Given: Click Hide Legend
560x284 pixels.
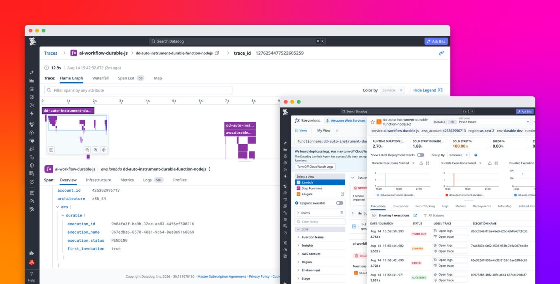Looking at the screenshot, I should click(428, 90).
